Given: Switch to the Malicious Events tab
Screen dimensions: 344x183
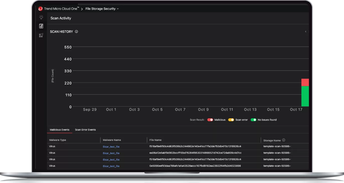Looking at the screenshot, I should tap(59, 130).
